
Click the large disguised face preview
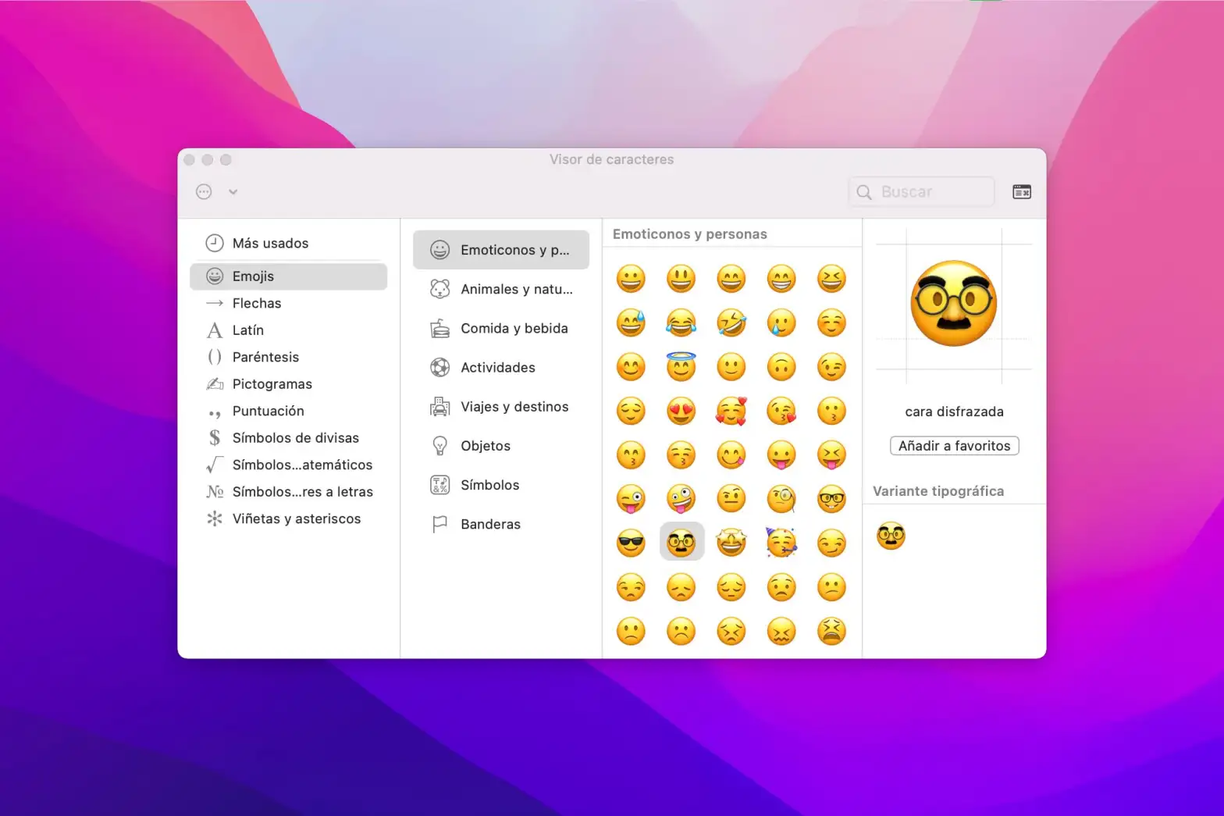pyautogui.click(x=953, y=304)
